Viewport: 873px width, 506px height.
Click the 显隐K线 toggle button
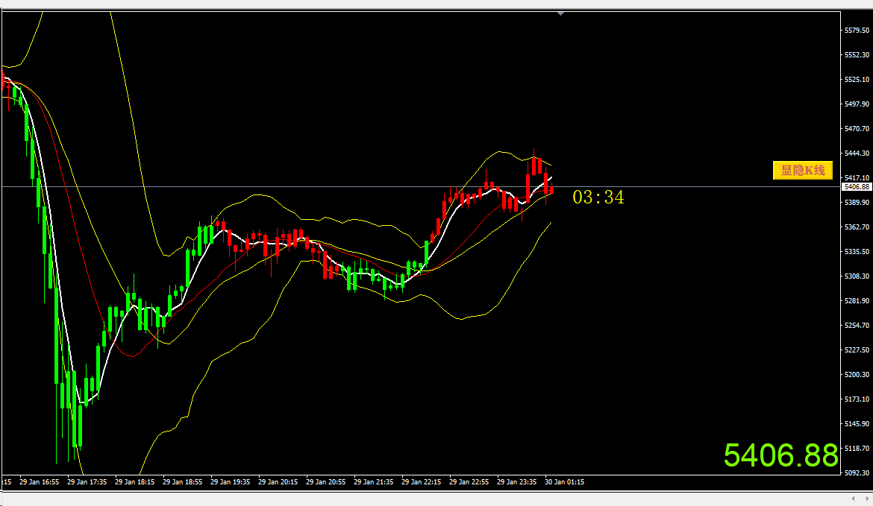pyautogui.click(x=803, y=170)
